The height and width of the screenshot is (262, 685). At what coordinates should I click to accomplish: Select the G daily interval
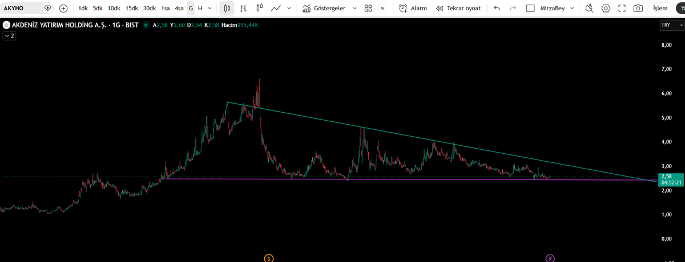[191, 9]
